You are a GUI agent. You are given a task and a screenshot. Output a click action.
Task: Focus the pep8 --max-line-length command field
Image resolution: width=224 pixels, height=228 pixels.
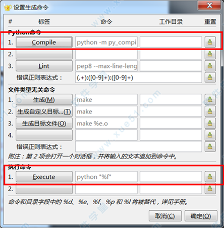click(x=106, y=66)
